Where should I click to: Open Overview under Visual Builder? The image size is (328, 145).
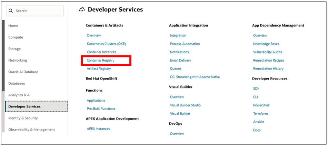177,97
